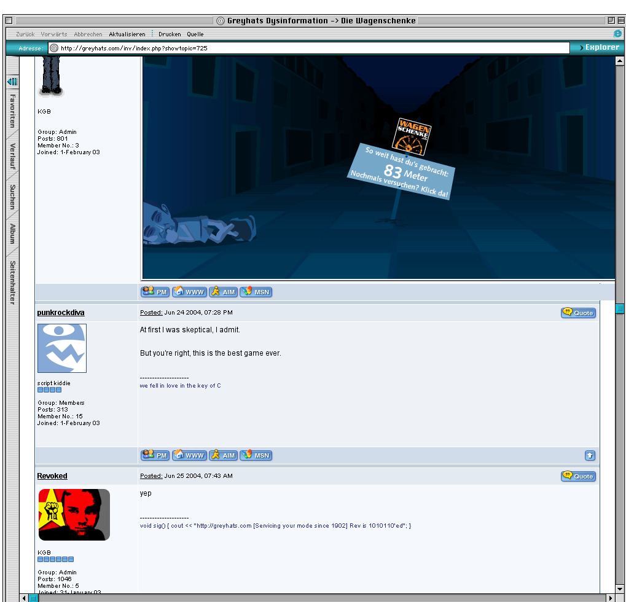Image resolution: width=626 pixels, height=602 pixels.
Task: Click text 'But you're right, this is the best game ever.'
Action: [x=210, y=353]
